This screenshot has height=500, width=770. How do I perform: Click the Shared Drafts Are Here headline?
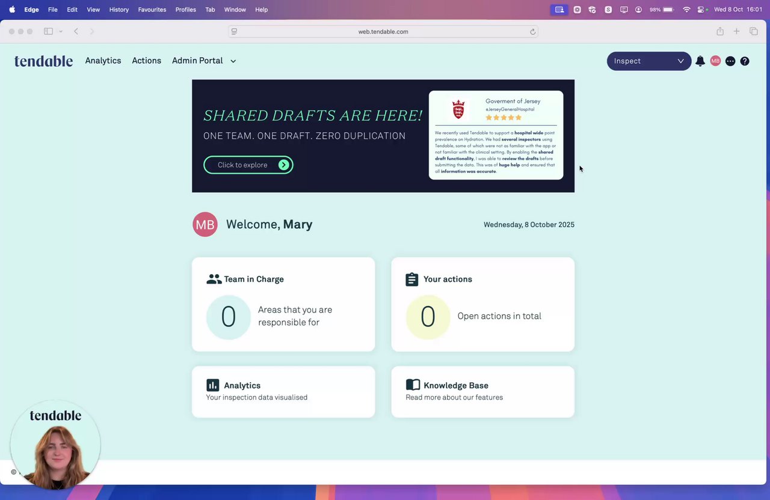[313, 115]
